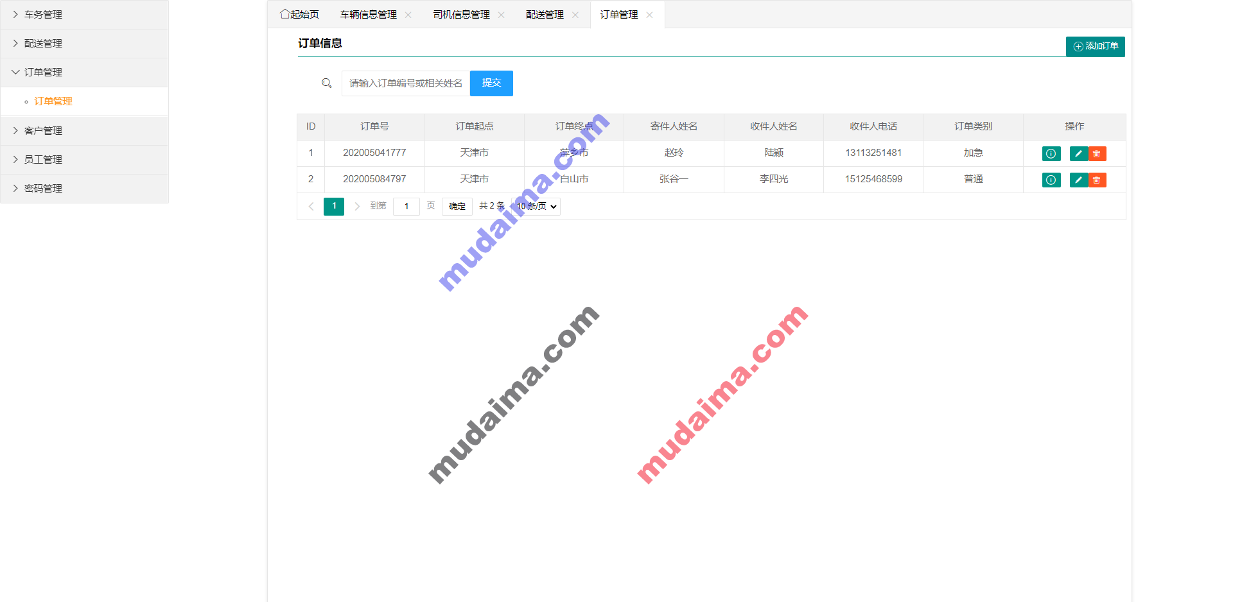
Task: Switch to 起始页 tab
Action: tap(299, 14)
